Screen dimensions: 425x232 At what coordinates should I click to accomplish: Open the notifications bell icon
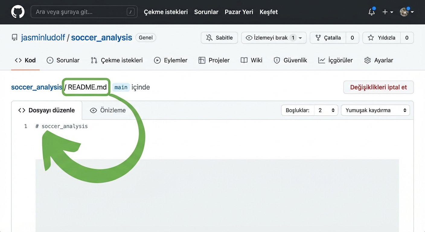(x=372, y=12)
